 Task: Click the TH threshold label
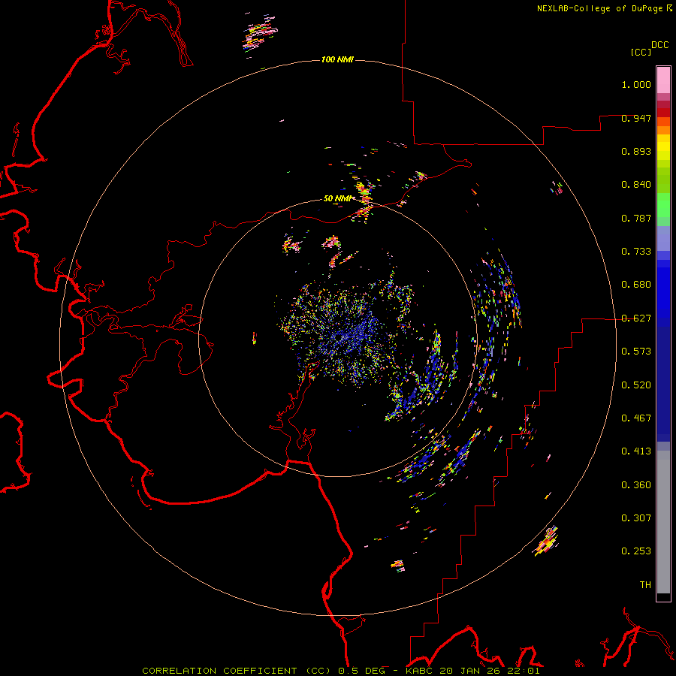tap(645, 585)
